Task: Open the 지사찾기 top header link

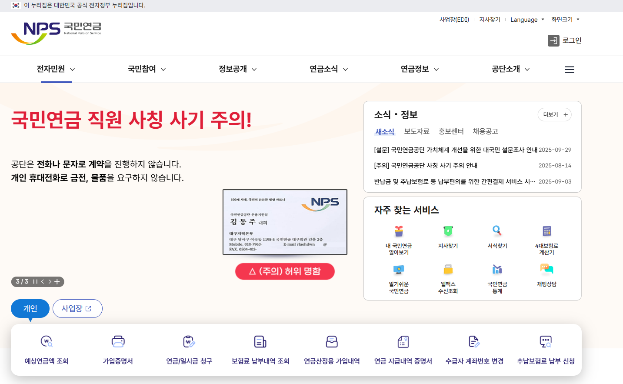Action: pyautogui.click(x=490, y=20)
